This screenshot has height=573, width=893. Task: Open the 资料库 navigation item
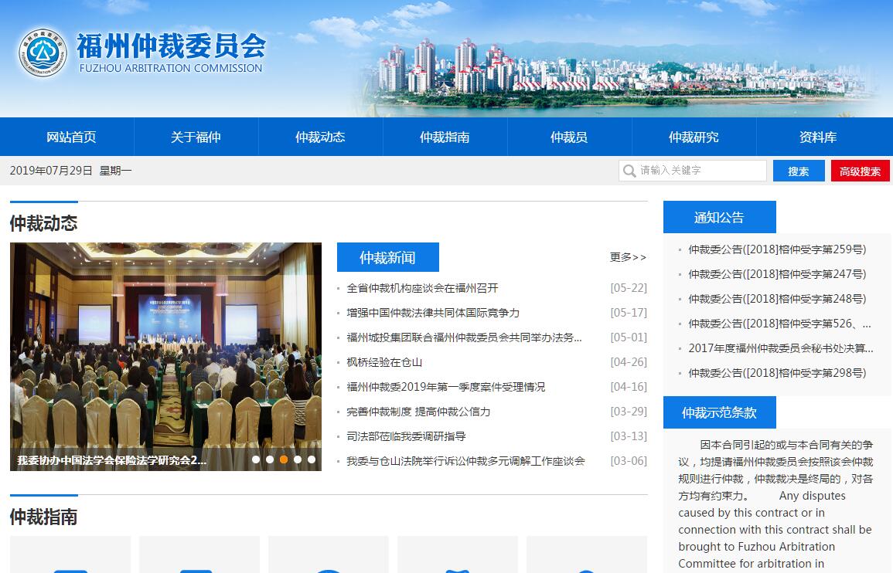818,137
